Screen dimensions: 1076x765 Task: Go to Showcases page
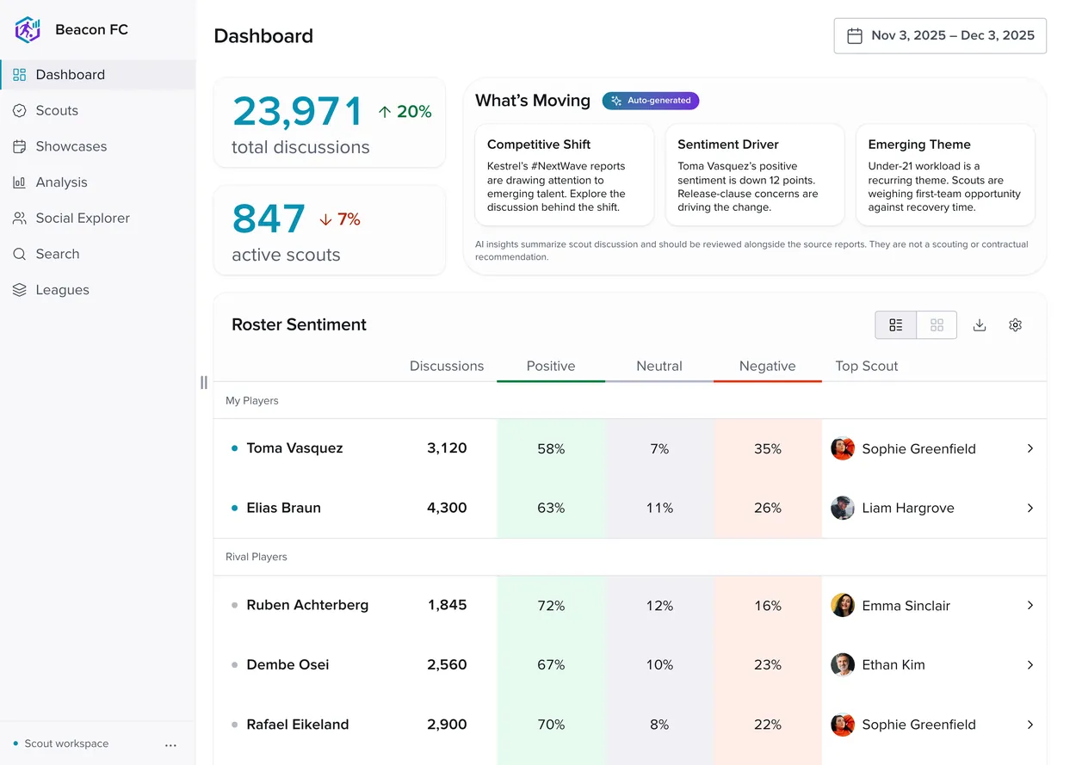click(98, 146)
